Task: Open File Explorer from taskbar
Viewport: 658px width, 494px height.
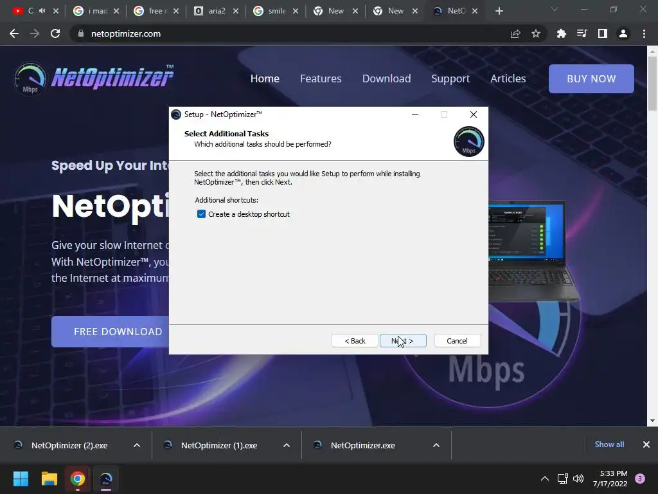Action: pos(49,479)
